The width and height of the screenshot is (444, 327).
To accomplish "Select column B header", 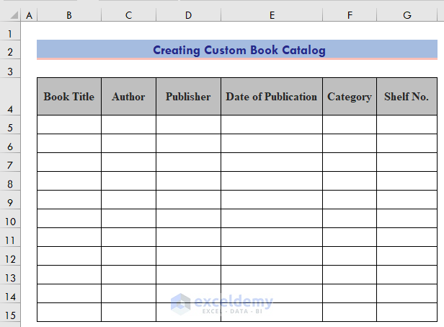I will [x=69, y=15].
